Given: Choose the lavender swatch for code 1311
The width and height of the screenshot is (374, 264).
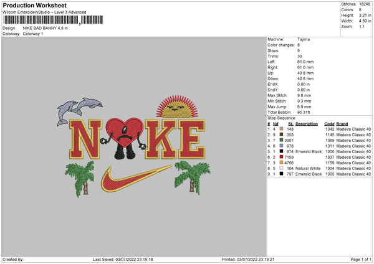Looking at the screenshot, I should click(x=281, y=146).
